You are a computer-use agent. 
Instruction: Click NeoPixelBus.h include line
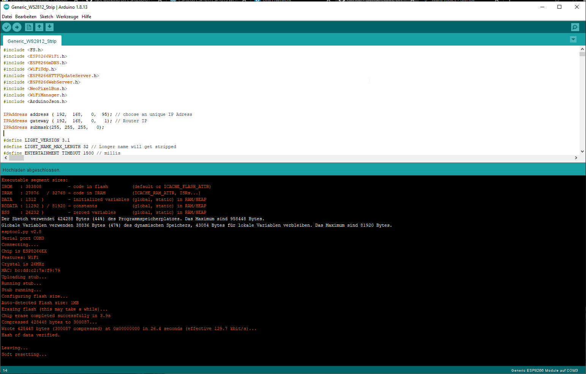[x=35, y=88]
